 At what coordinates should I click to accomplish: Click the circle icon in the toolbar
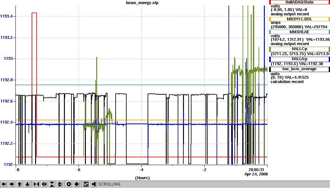pos(69,184)
